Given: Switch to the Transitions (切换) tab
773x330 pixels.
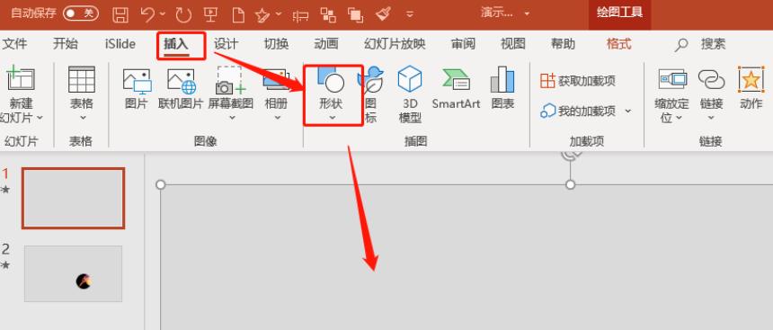Looking at the screenshot, I should 276,44.
